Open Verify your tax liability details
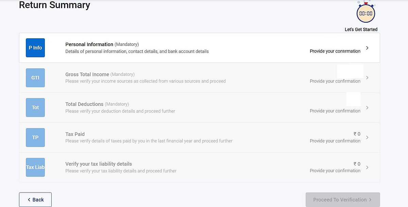The height and width of the screenshot is (207, 408). tap(99, 164)
